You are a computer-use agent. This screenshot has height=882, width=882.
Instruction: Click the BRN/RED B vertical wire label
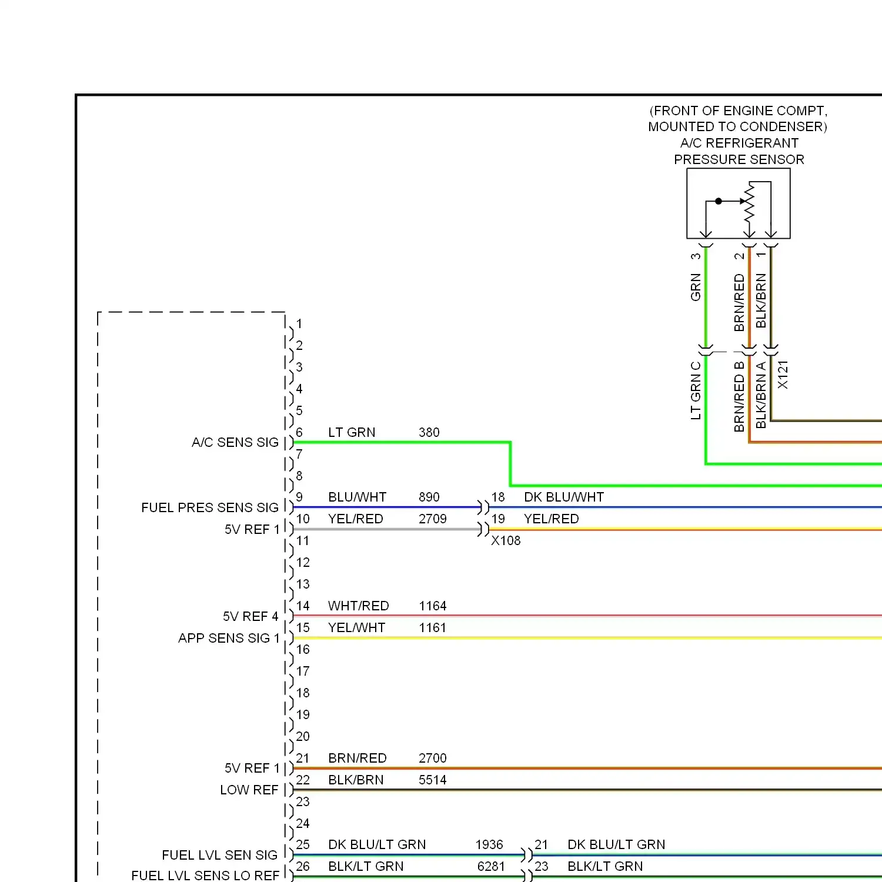pos(739,396)
